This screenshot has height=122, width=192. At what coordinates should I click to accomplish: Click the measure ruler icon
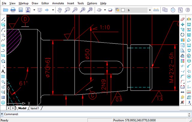156,10
